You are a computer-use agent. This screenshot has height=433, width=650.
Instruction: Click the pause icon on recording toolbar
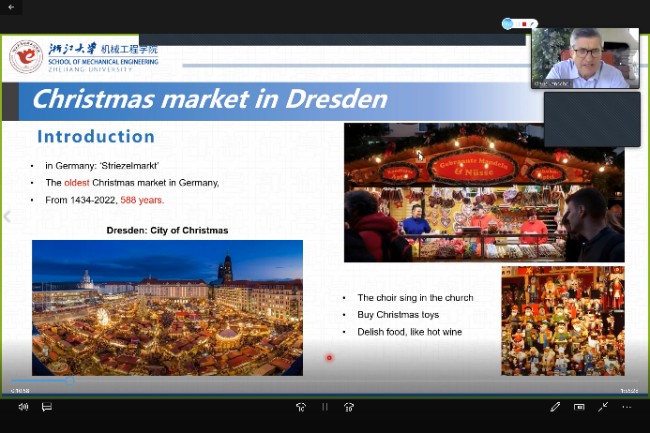point(515,23)
